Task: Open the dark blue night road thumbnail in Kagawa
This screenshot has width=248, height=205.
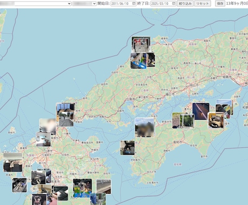Action: (x=201, y=111)
